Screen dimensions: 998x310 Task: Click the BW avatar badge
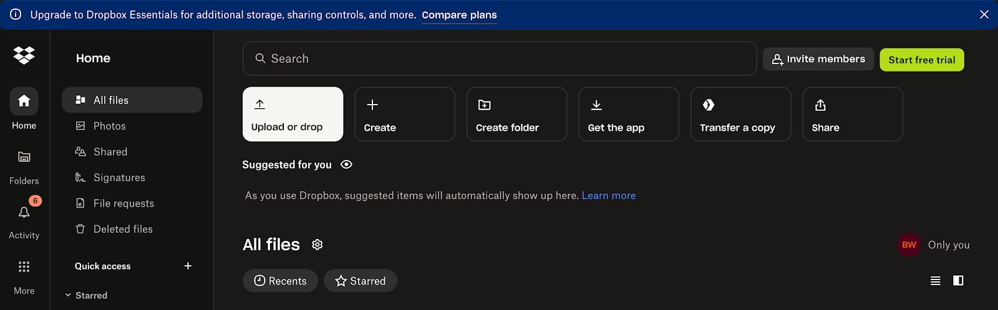coord(909,245)
